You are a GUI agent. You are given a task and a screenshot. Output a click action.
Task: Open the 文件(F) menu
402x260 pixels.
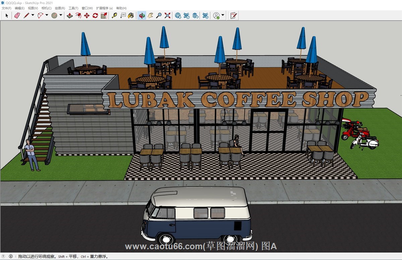coord(6,8)
